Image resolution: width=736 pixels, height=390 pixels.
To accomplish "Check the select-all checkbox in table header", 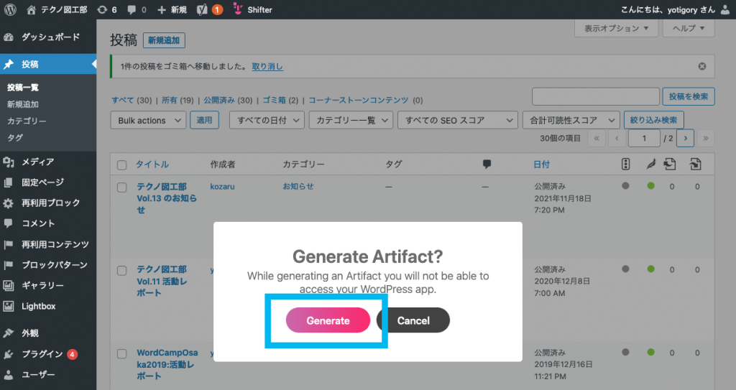I will coord(122,164).
